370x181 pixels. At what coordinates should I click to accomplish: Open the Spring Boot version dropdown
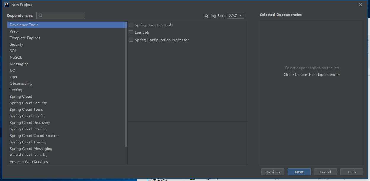click(x=235, y=15)
